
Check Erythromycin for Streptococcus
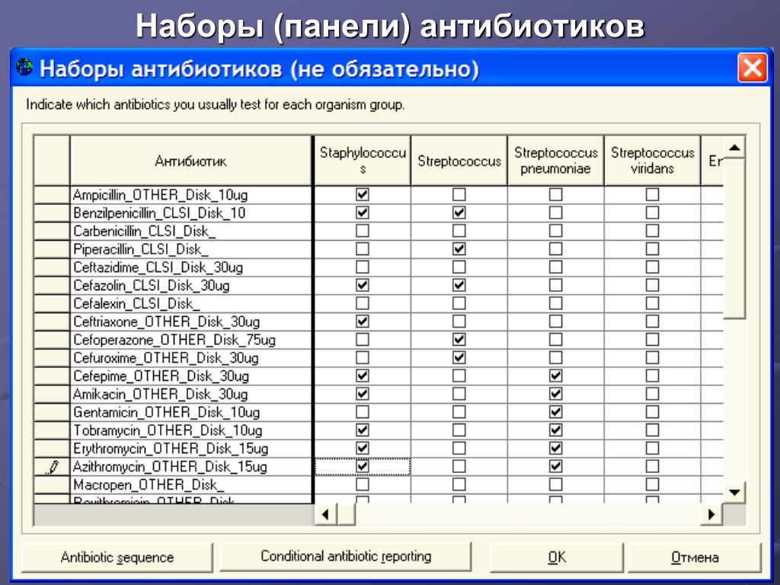459,449
